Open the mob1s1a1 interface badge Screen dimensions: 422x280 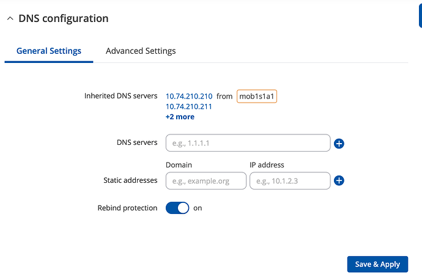tap(257, 97)
